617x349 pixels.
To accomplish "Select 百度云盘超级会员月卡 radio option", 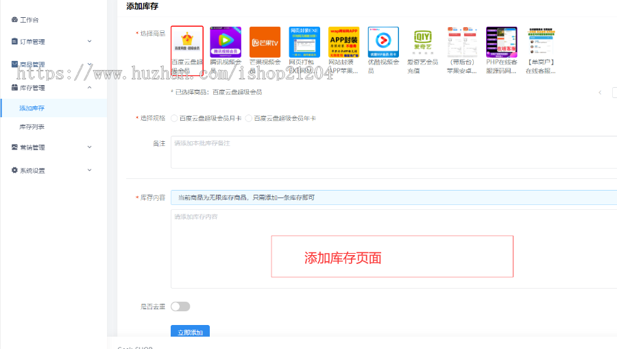I will [x=175, y=119].
